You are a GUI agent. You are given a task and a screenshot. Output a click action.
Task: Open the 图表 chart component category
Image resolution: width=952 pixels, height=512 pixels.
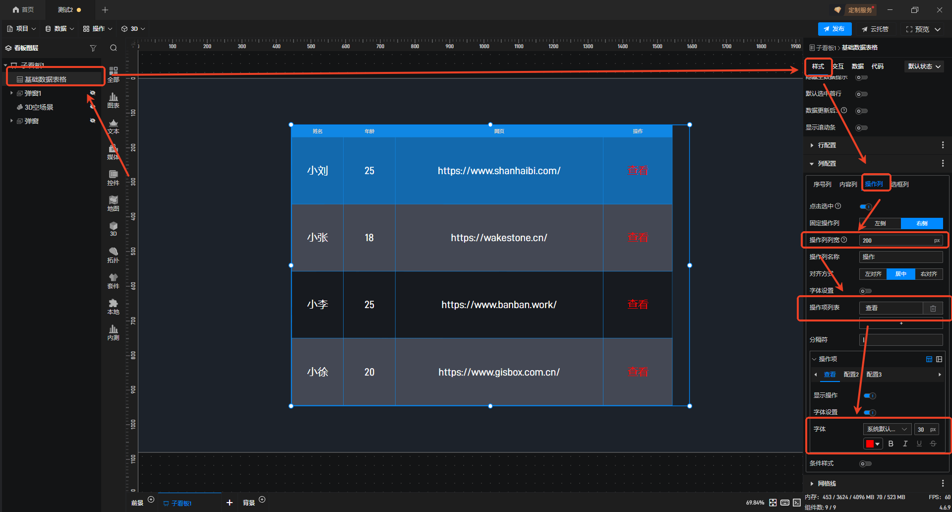coord(113,100)
